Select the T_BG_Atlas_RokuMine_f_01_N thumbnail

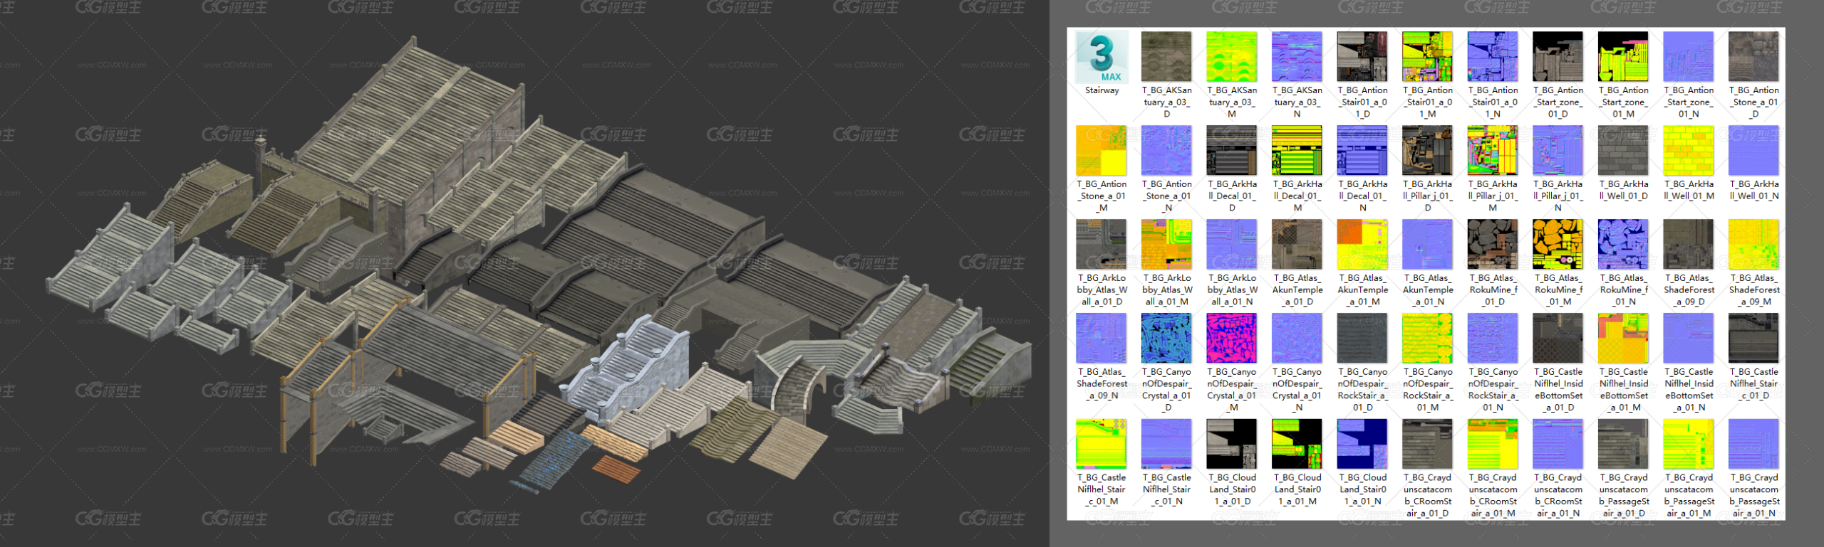(1624, 245)
